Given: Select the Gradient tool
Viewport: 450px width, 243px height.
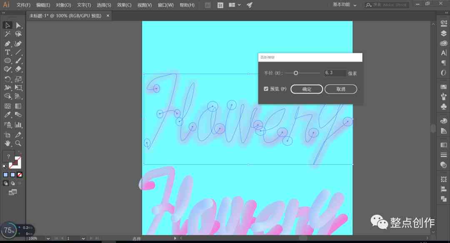Looking at the screenshot, I should [18, 106].
